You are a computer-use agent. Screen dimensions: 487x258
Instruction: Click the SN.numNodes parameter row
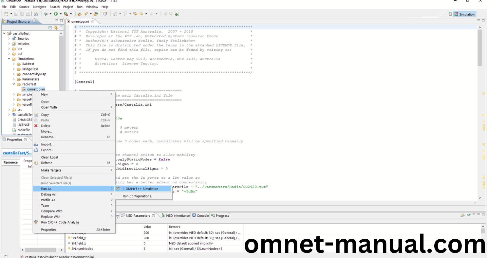click(154, 249)
